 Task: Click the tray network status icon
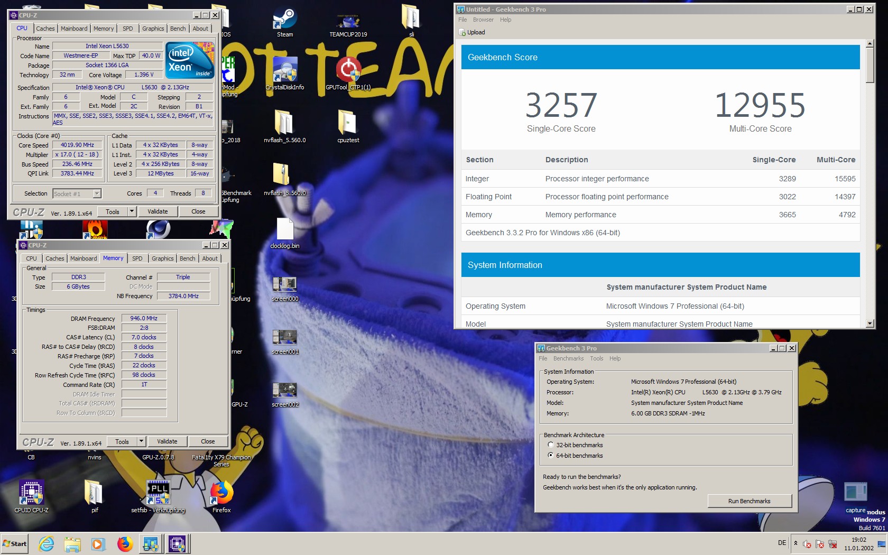[x=832, y=544]
